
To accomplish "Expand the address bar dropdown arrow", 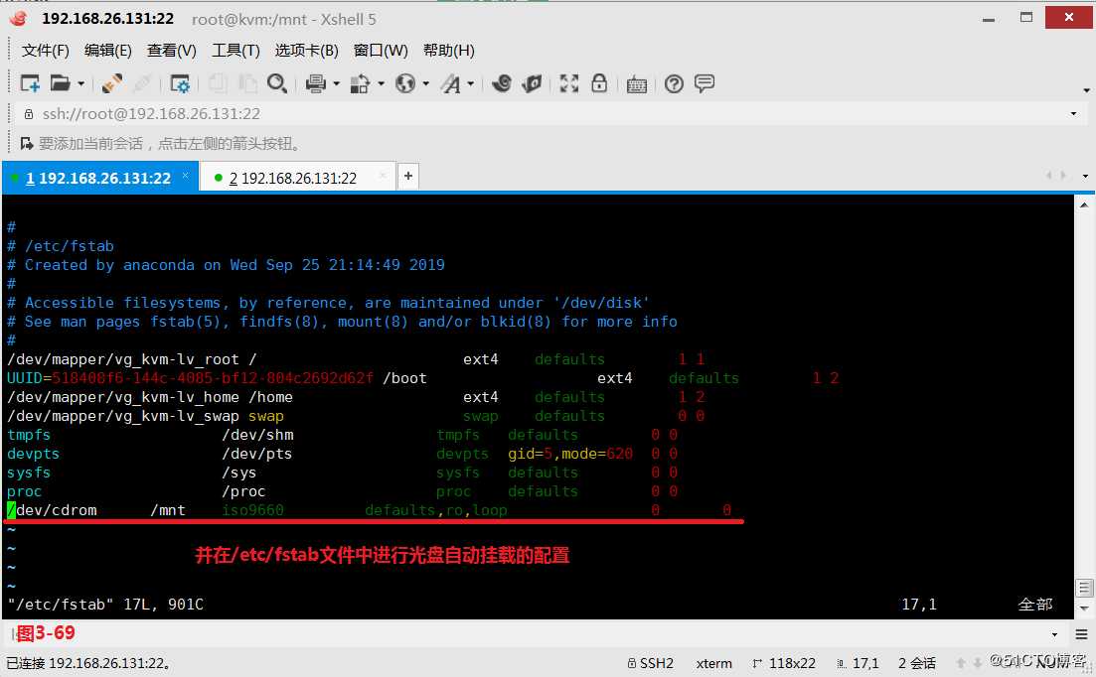I will (1073, 114).
